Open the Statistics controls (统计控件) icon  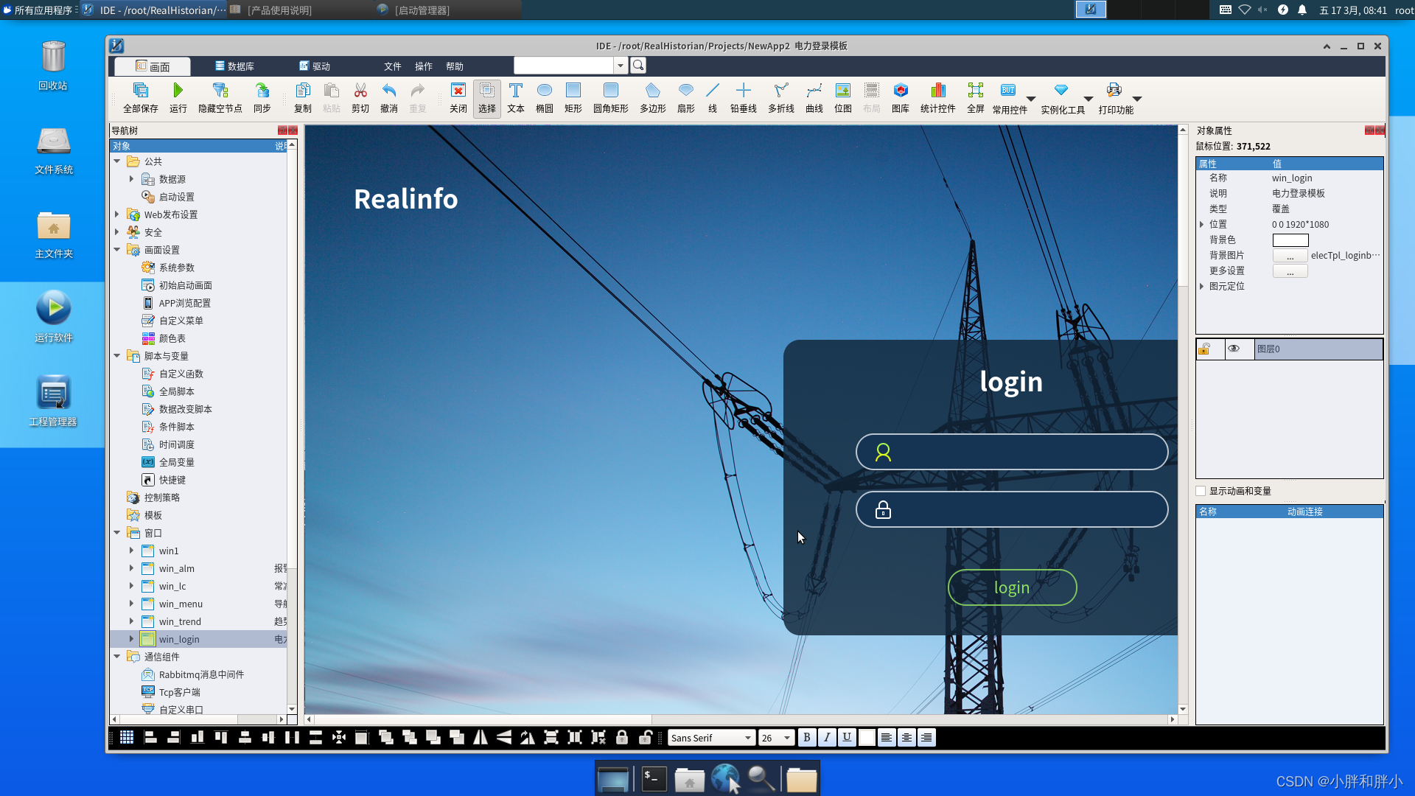click(937, 97)
